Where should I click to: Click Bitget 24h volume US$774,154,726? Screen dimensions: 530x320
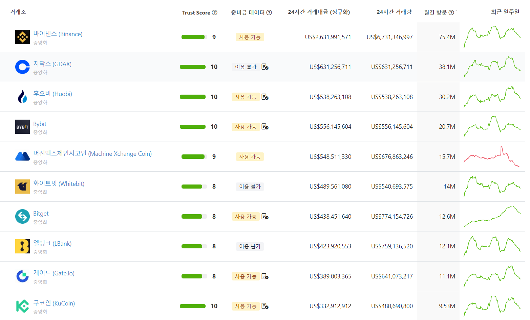392,217
